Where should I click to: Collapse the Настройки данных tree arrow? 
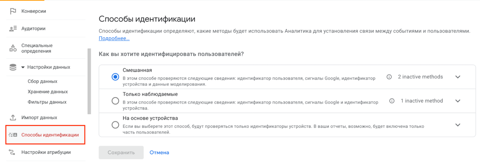23,67
